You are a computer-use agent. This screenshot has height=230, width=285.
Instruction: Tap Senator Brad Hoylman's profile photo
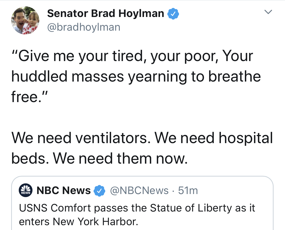click(25, 20)
